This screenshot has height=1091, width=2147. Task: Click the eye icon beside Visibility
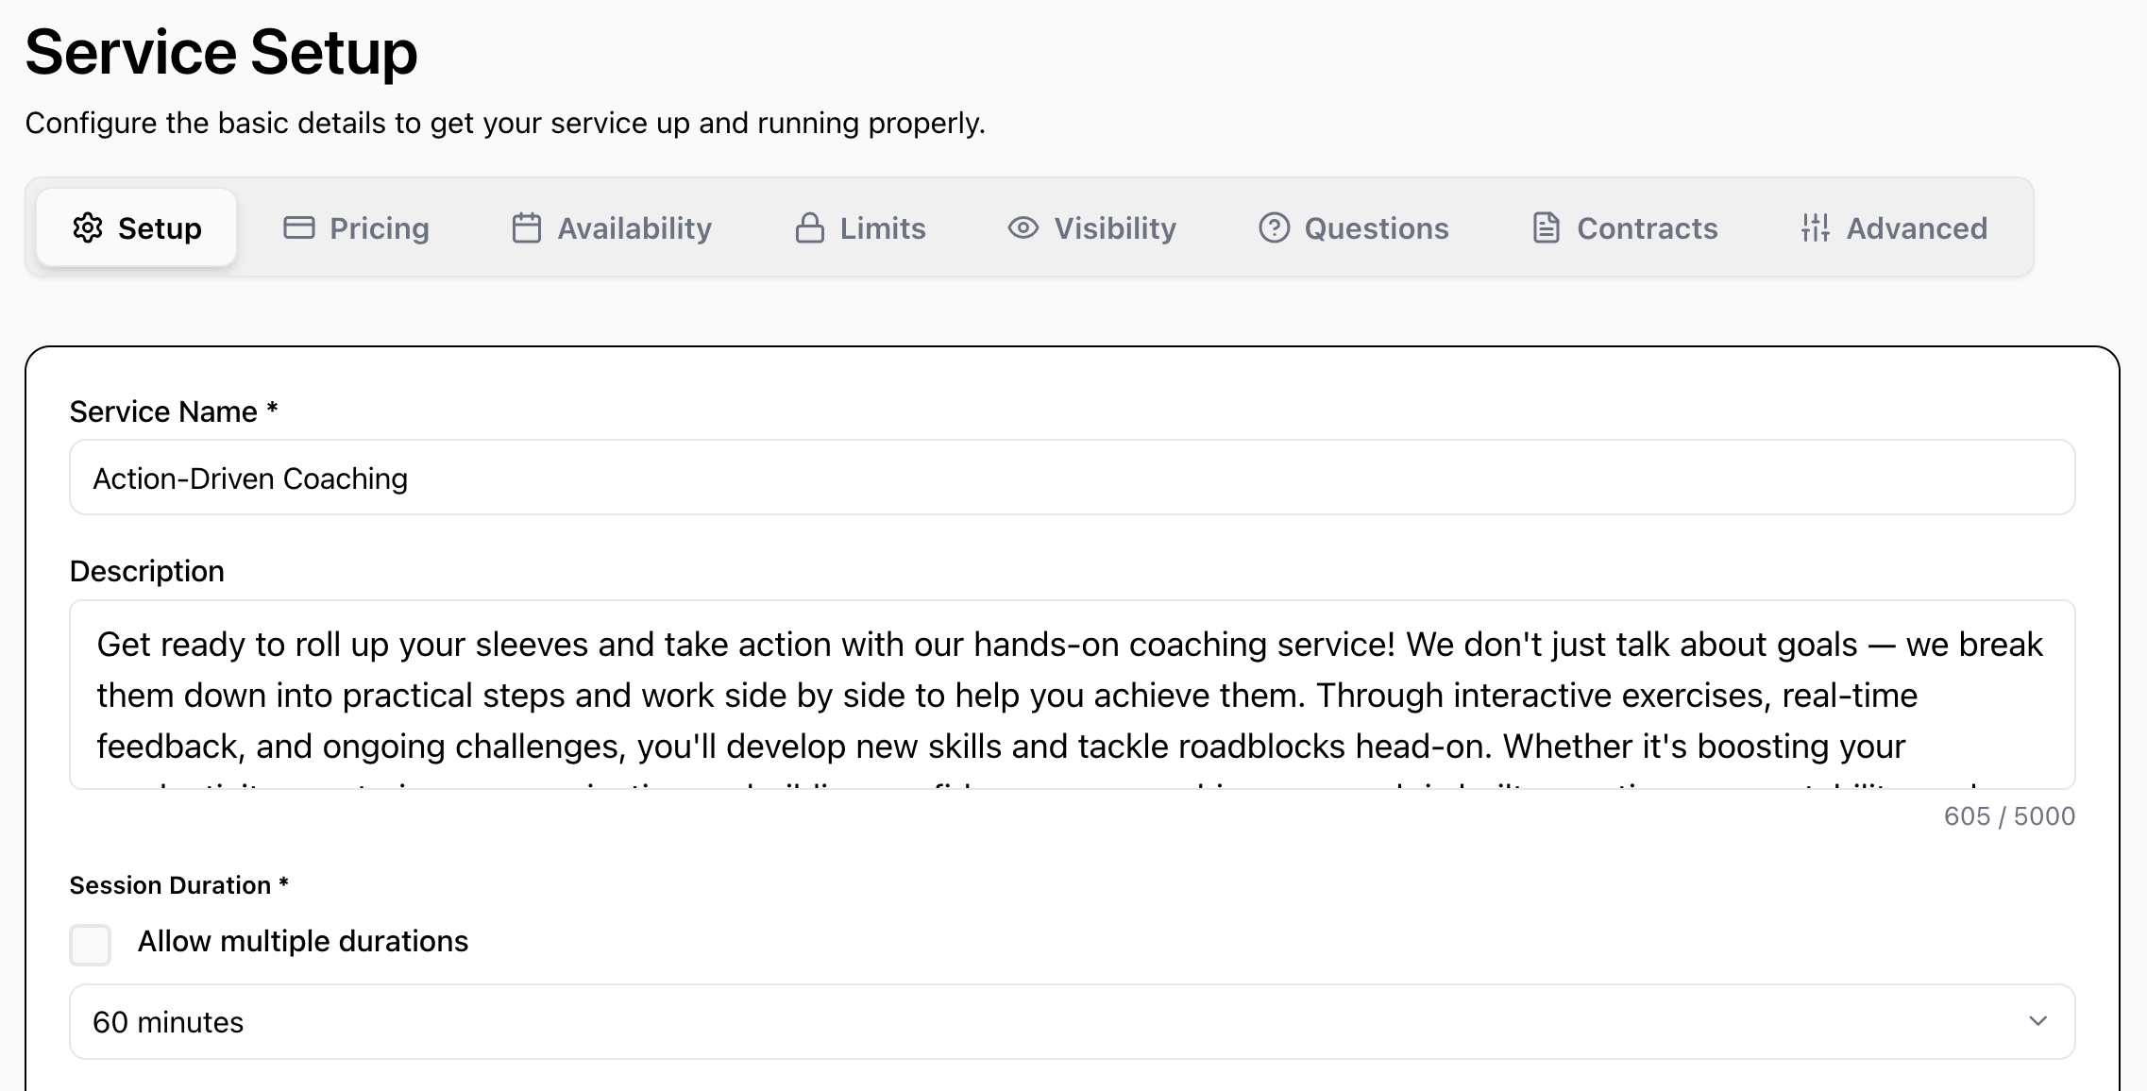1023,227
